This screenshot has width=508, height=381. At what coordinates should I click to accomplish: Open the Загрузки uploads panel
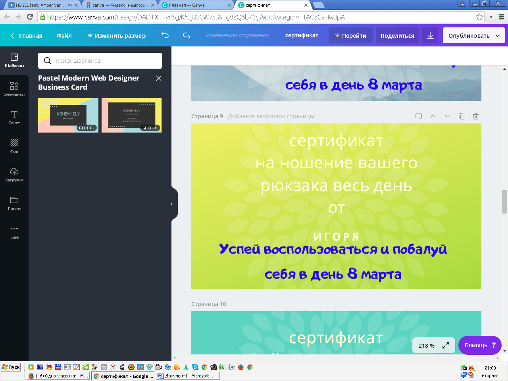[14, 175]
